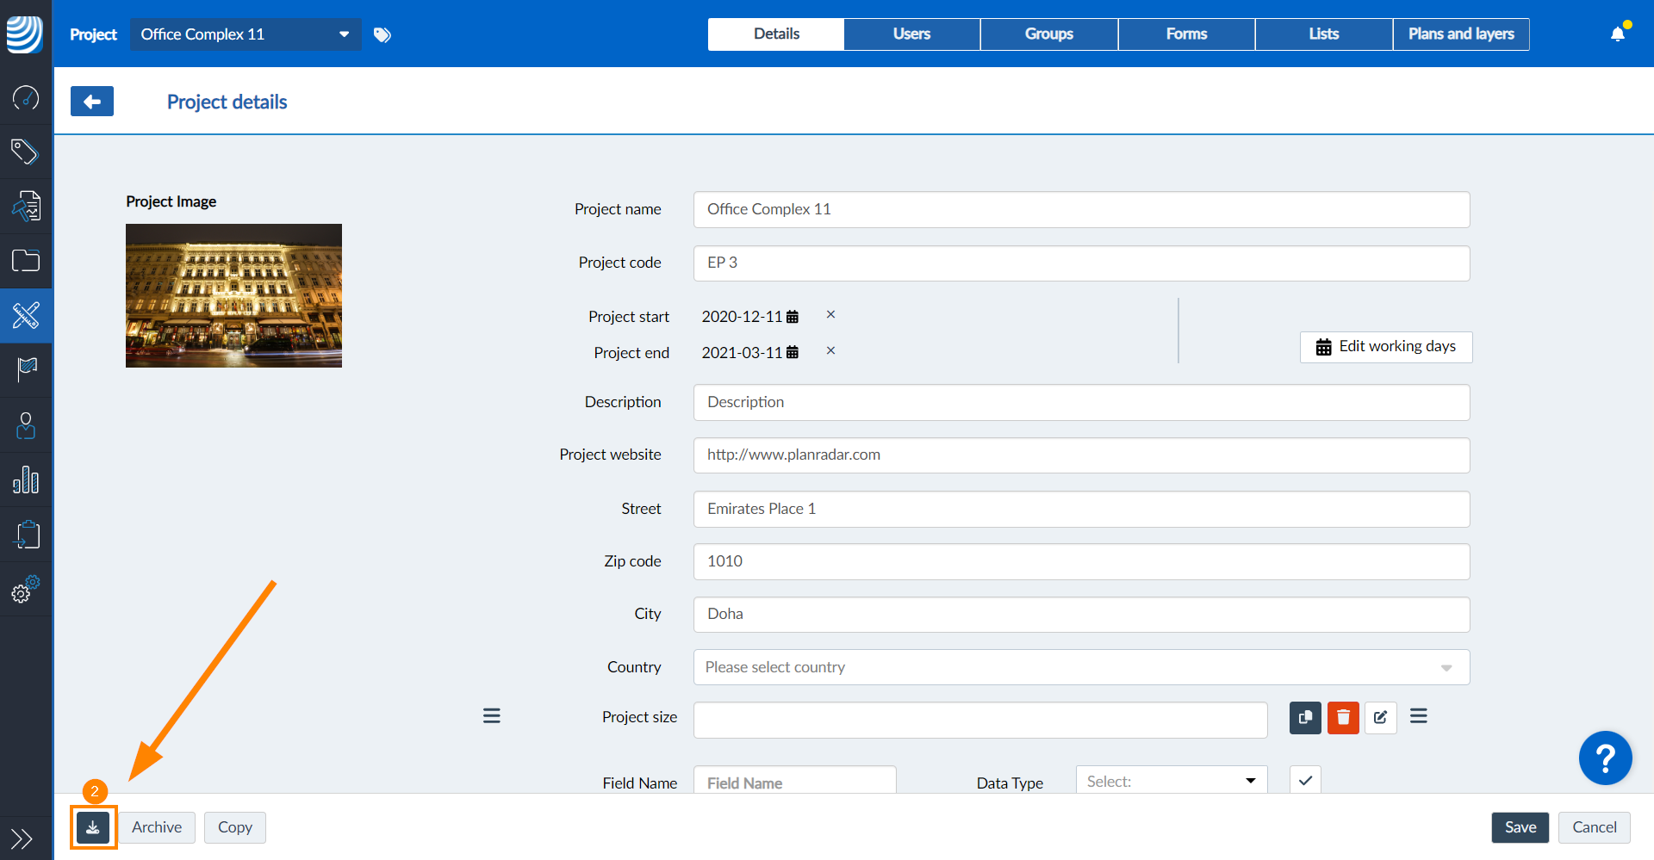
Task: Click the Project name input field
Action: (x=1081, y=209)
